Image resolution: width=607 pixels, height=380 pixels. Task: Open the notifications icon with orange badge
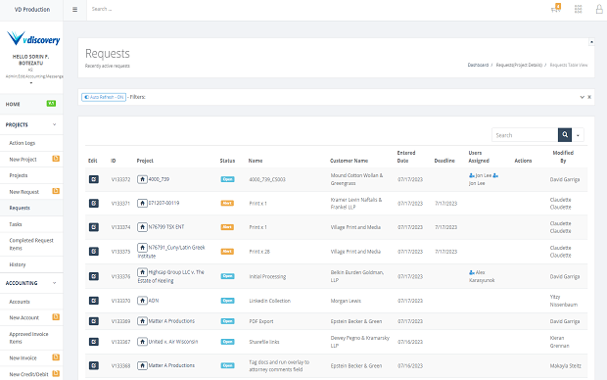[x=556, y=9]
